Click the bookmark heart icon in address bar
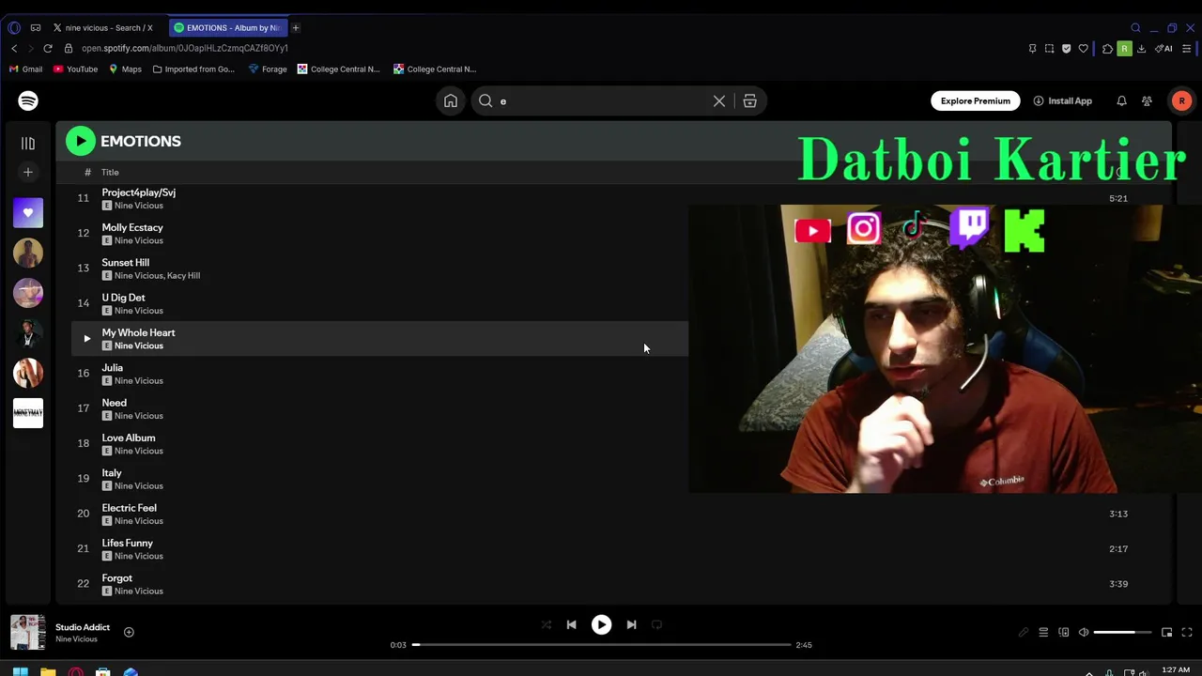1202x676 pixels. [1083, 49]
